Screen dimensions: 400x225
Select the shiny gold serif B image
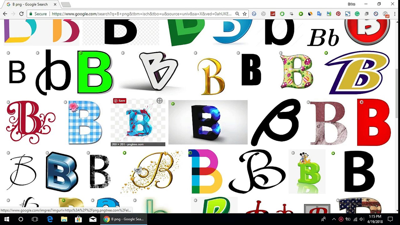(x=211, y=76)
